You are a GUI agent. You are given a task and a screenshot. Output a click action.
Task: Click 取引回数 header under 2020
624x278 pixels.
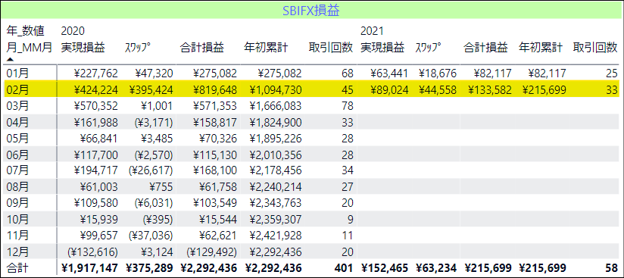[x=331, y=48]
